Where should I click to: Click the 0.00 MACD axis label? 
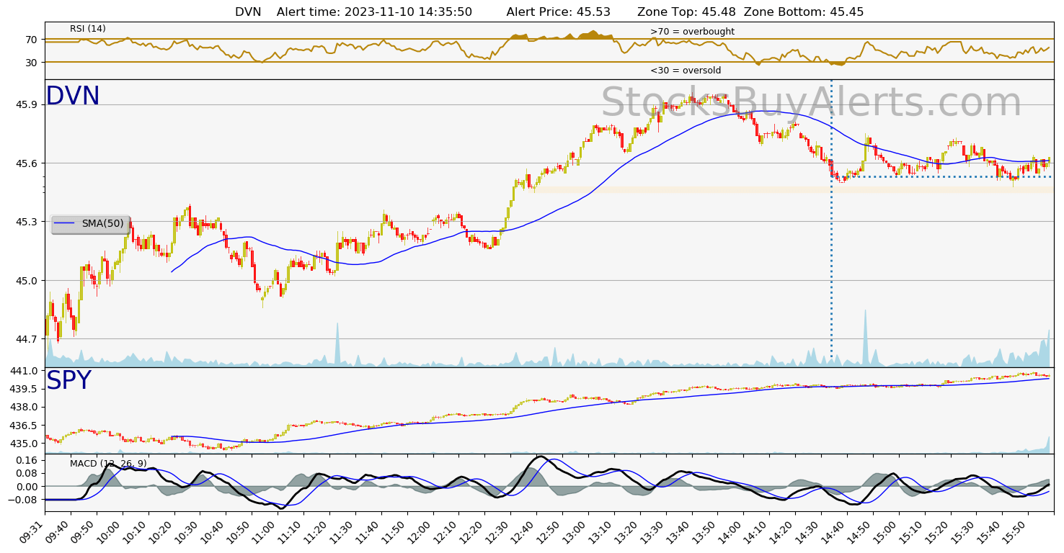(27, 487)
